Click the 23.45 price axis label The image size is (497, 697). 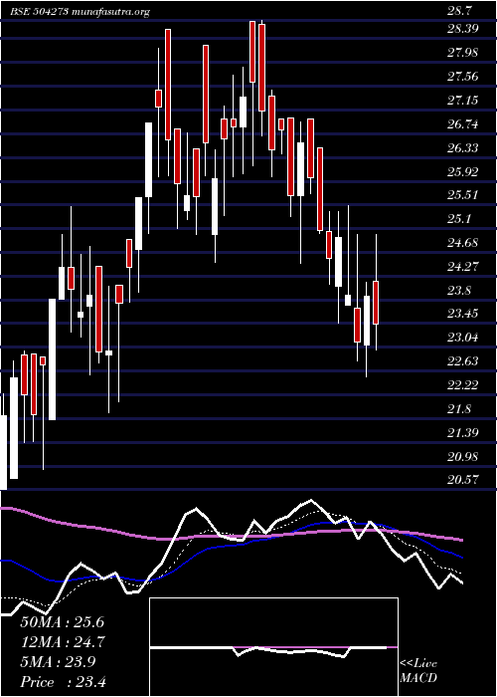pyautogui.click(x=463, y=314)
